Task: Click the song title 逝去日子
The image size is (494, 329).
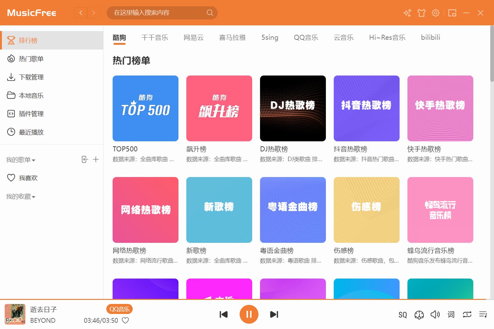Action: click(43, 310)
